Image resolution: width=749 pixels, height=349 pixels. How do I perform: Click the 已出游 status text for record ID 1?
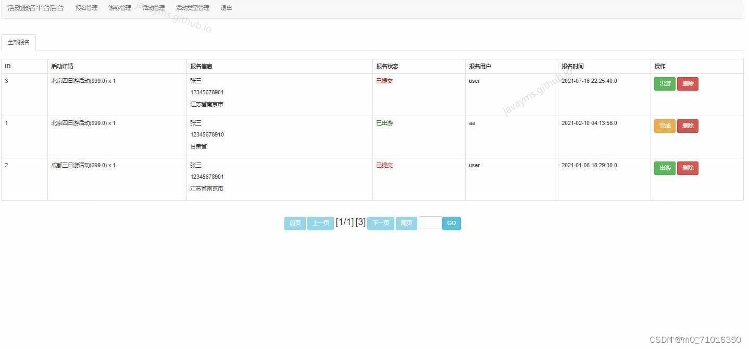384,123
